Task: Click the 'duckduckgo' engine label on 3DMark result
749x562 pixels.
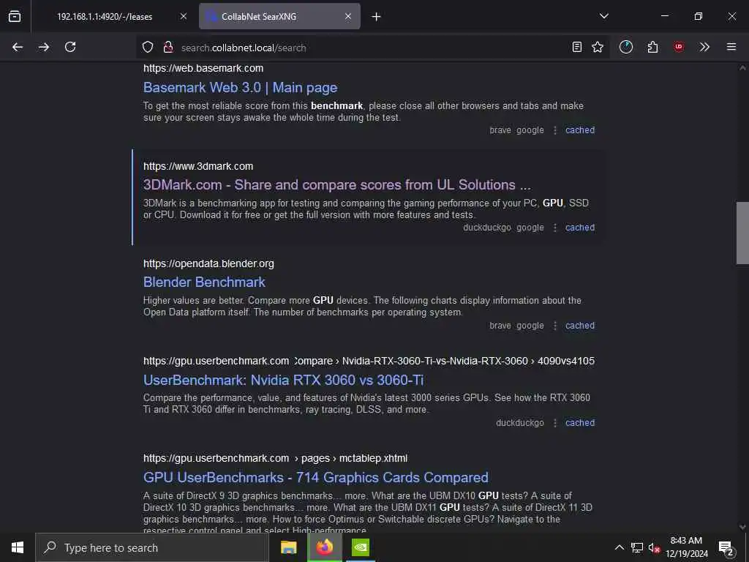Action: [486, 228]
